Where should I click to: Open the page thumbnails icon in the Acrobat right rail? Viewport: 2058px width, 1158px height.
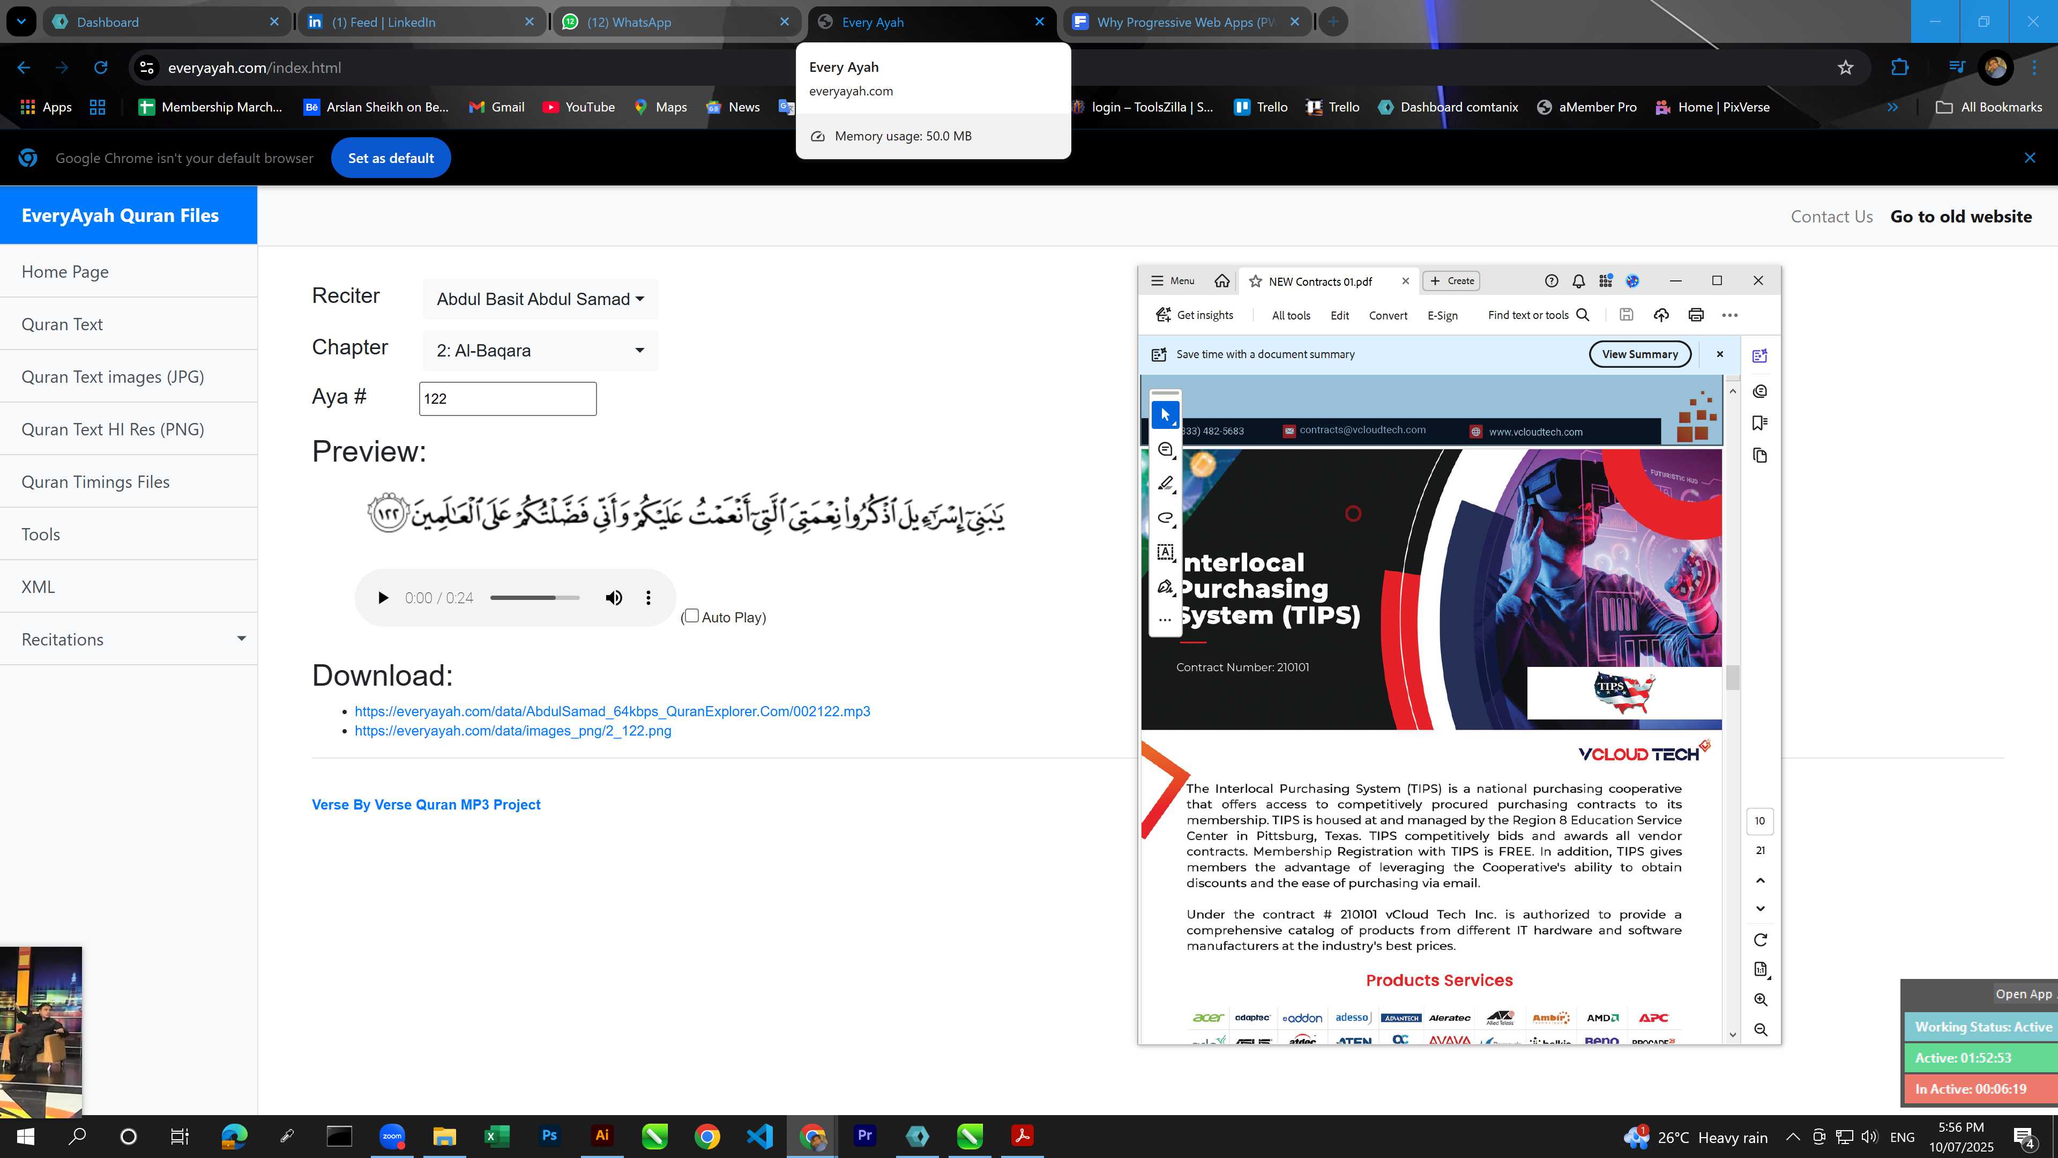[x=1759, y=456]
